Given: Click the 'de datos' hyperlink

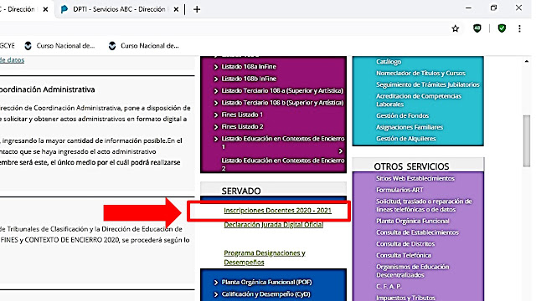Looking at the screenshot, I should click(x=12, y=60).
